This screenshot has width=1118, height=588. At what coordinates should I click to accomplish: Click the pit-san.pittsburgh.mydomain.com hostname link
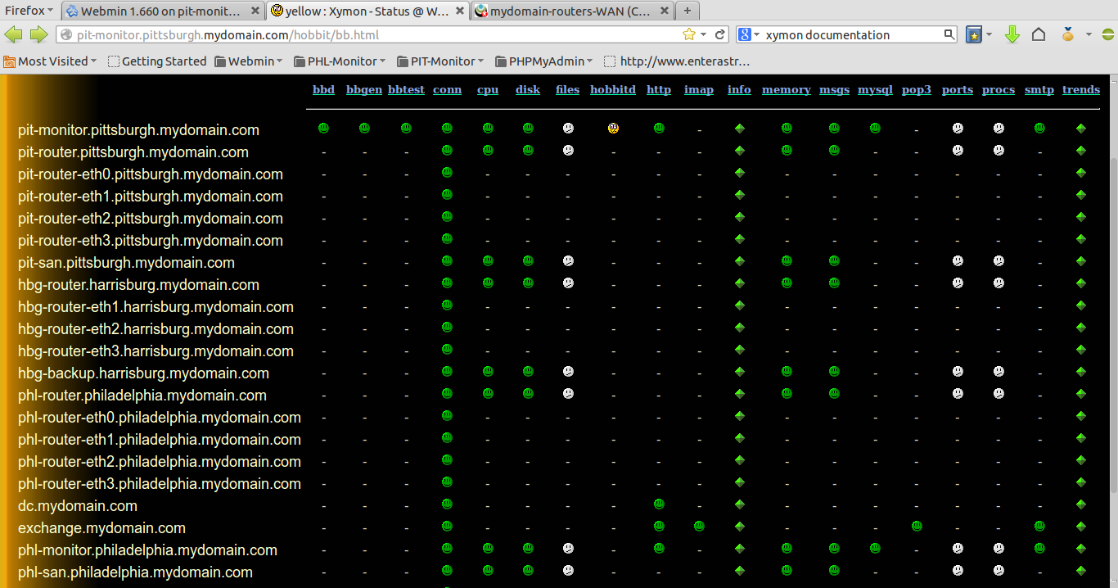(x=125, y=263)
